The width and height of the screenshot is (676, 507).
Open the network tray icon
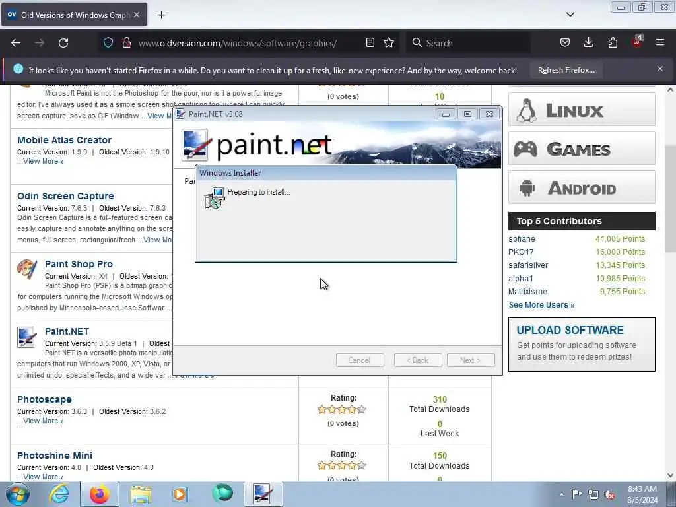click(593, 494)
